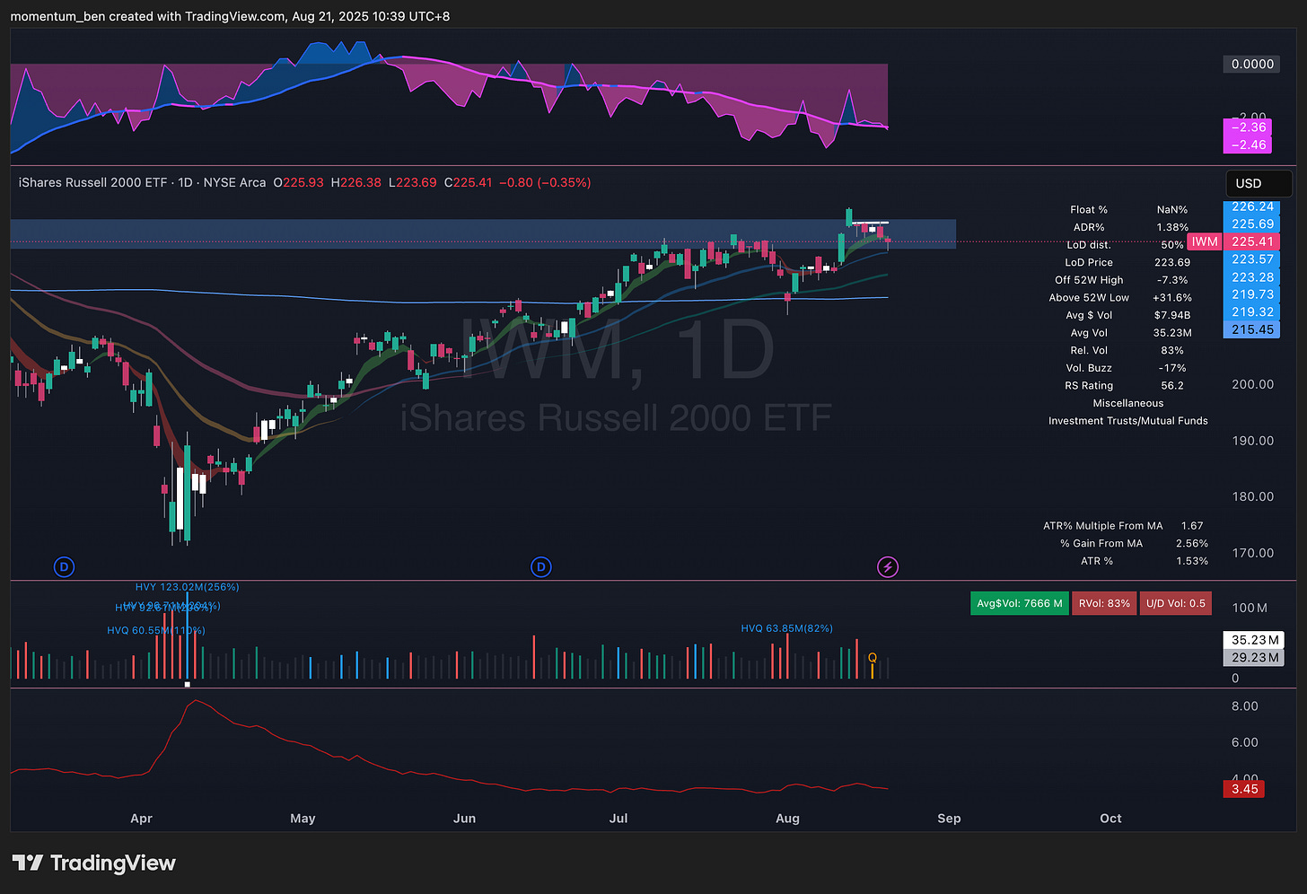The height and width of the screenshot is (894, 1307).
Task: Click the -2.36 indicator value label
Action: click(x=1248, y=127)
